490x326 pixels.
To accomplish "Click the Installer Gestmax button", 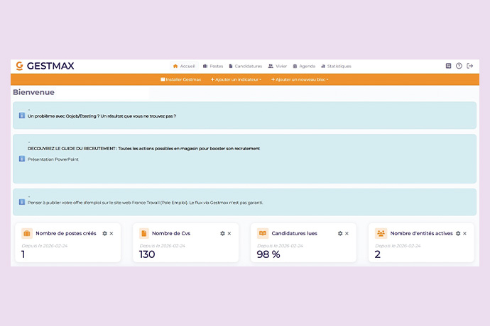I will pyautogui.click(x=180, y=79).
